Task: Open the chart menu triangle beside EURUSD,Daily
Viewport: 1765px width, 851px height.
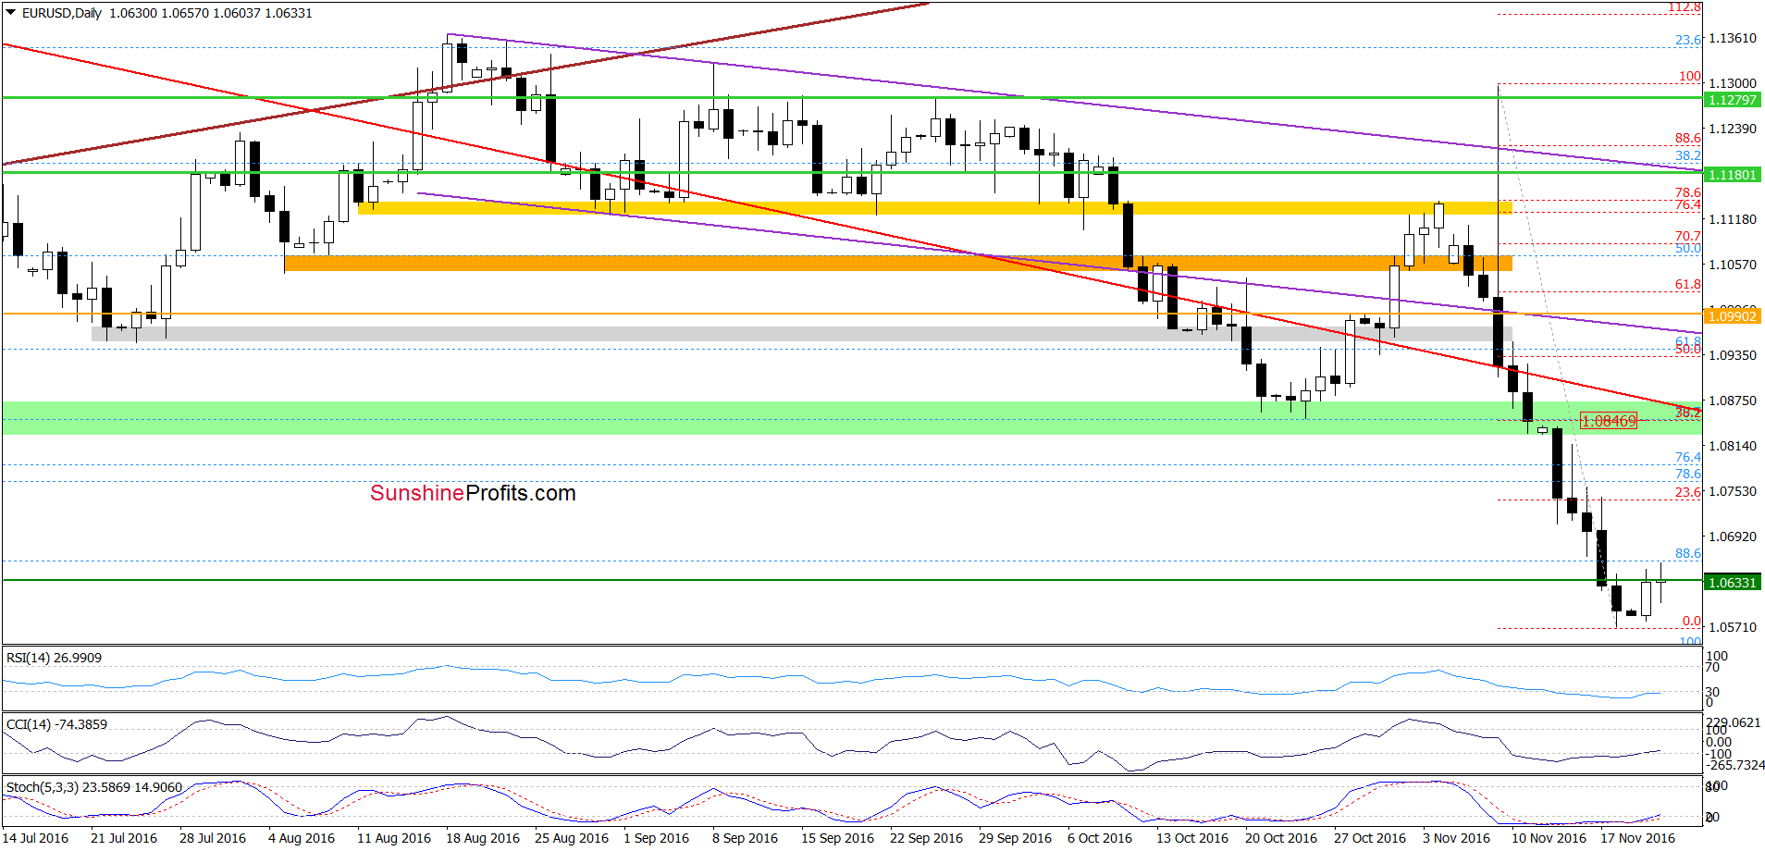Action: click(x=11, y=13)
